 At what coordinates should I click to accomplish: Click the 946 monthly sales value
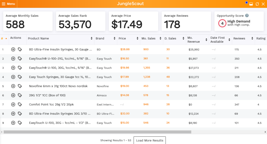(x=146, y=104)
